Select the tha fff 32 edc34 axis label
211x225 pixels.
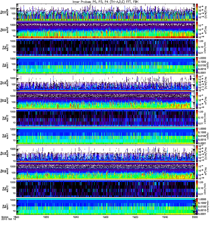(x=4, y=12)
